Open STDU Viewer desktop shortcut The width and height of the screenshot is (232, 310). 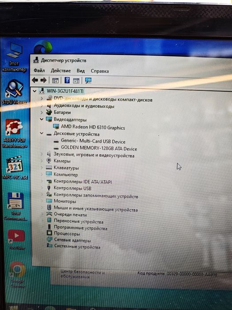[14, 92]
